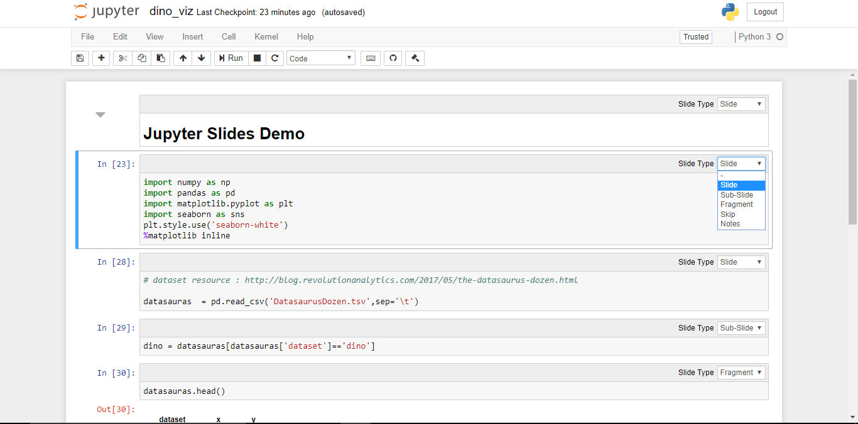Viewport: 858px width, 424px height.
Task: Click the GitHub icon in toolbar
Action: coord(393,58)
